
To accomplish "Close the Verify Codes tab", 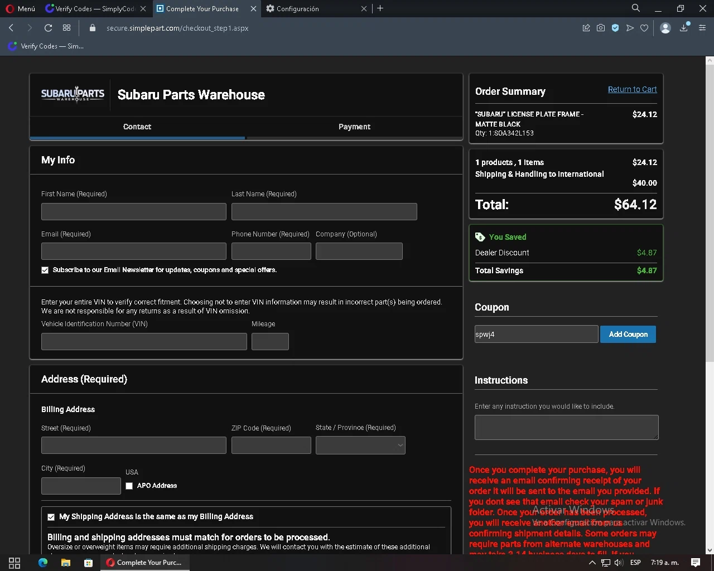I will click(x=143, y=8).
